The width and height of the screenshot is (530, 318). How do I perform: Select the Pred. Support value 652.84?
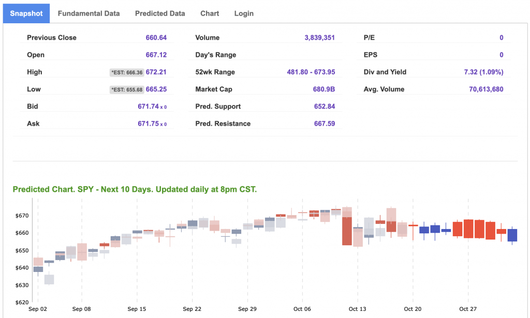pyautogui.click(x=325, y=107)
